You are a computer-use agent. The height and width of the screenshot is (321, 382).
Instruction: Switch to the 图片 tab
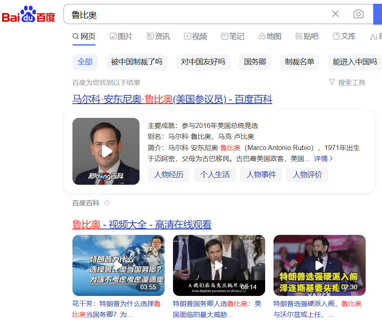coord(121,36)
